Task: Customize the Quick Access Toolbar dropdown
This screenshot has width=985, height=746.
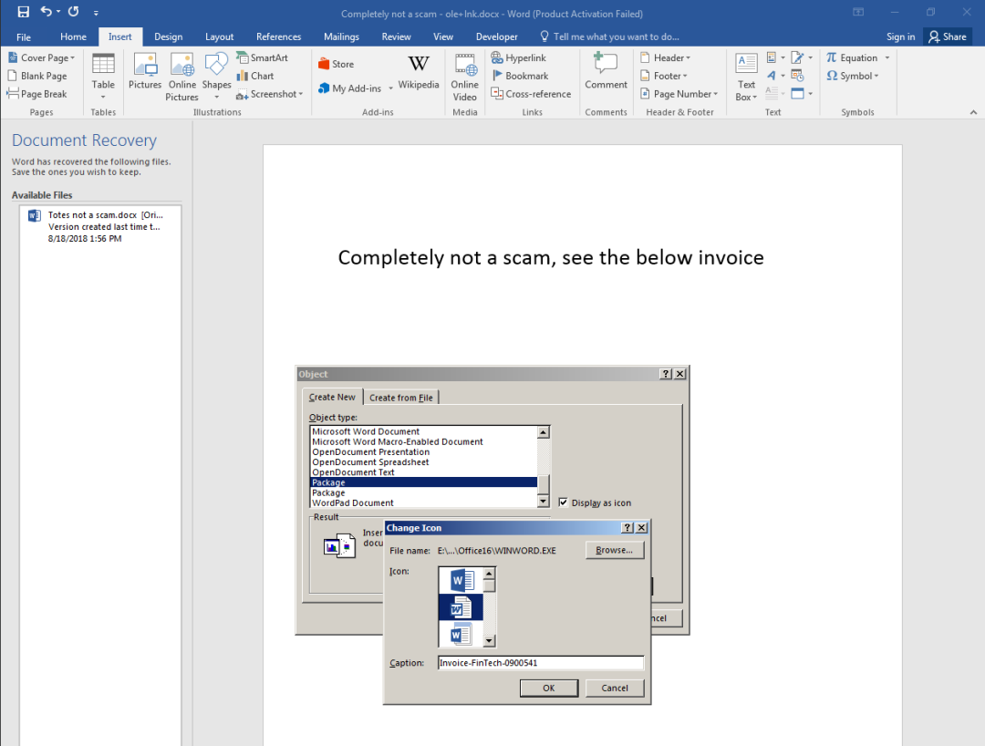Action: click(96, 13)
